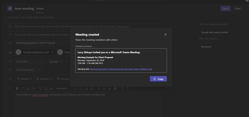
Task: Click '2:00 AM - 2:30 AM (WCAST)' text
Action: tap(90, 63)
